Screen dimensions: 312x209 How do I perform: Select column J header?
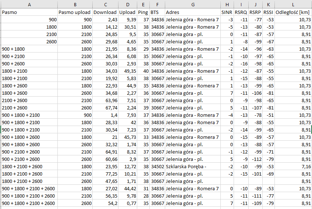(x=255, y=4)
